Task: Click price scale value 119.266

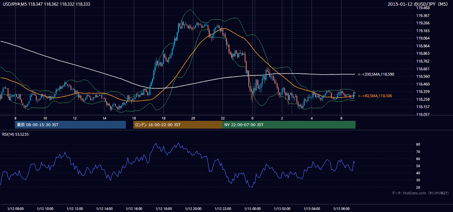Action: click(x=423, y=23)
